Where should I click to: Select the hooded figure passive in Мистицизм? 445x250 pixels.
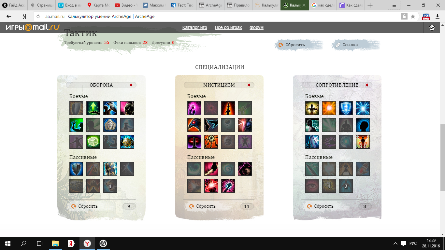click(x=245, y=169)
